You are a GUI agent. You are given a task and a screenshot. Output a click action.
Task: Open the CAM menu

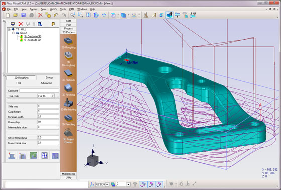(71, 9)
